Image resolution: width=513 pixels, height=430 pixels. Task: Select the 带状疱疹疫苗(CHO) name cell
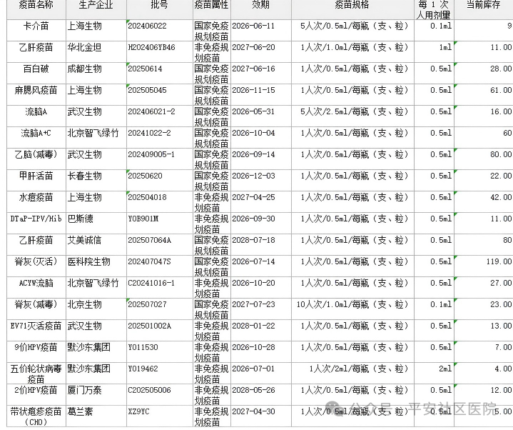(36, 416)
